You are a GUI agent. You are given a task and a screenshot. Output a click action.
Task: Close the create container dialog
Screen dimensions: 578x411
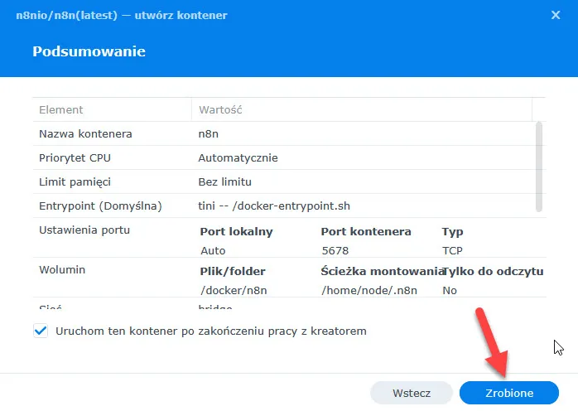click(x=555, y=14)
